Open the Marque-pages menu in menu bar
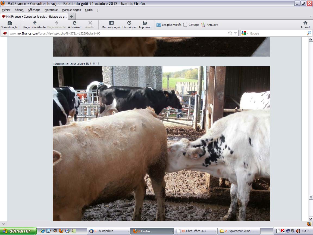Image resolution: width=313 pixels, height=235 pixels. [71, 10]
